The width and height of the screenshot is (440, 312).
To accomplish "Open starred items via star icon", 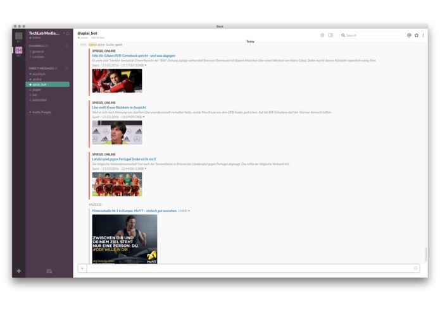I will 417,35.
